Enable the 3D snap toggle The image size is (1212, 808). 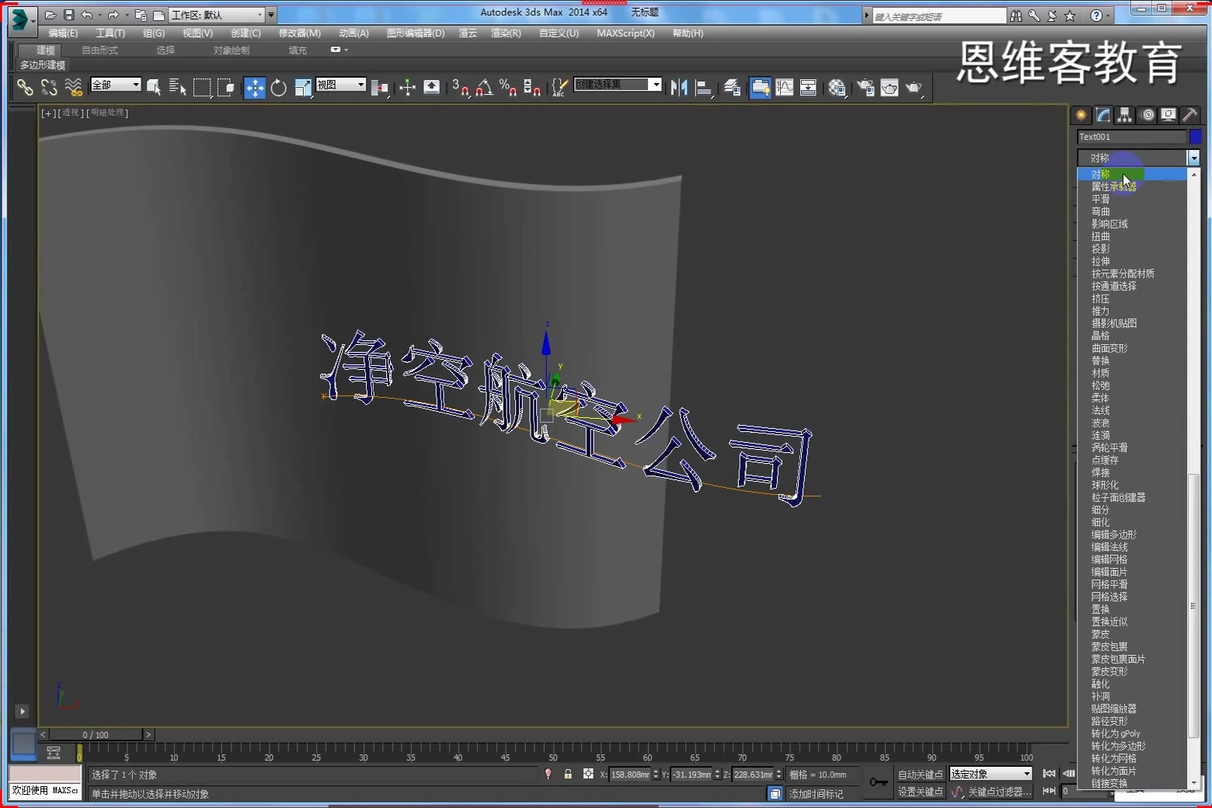(462, 87)
